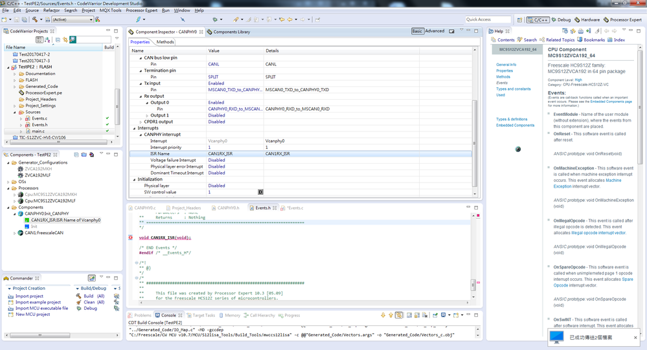Switch to the Methods tab

click(x=165, y=42)
